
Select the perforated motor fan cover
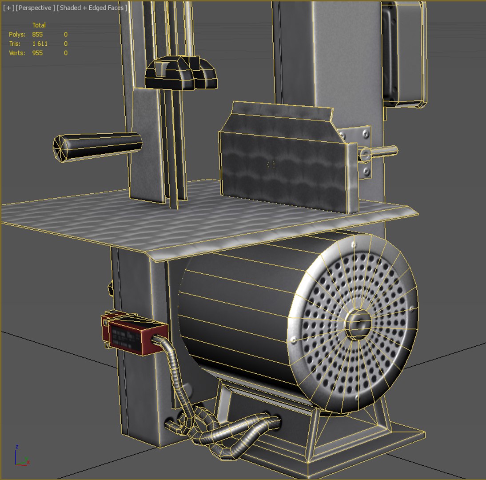tap(353, 323)
